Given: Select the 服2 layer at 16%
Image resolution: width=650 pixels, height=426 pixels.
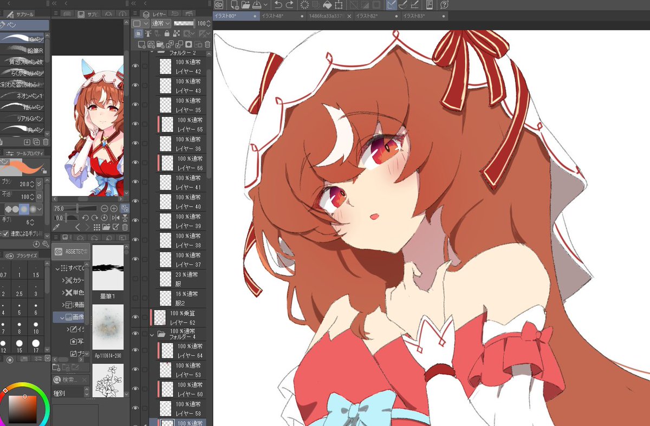Looking at the screenshot, I should [181, 298].
